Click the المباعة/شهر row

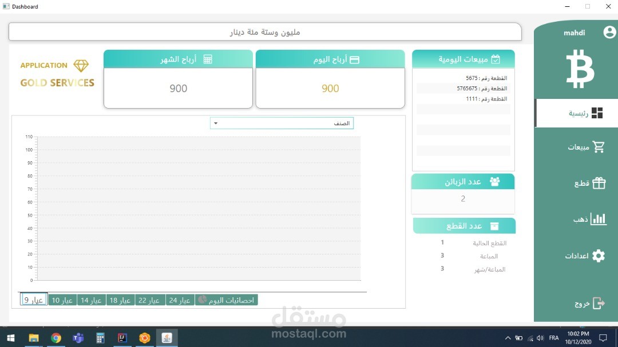(473, 269)
